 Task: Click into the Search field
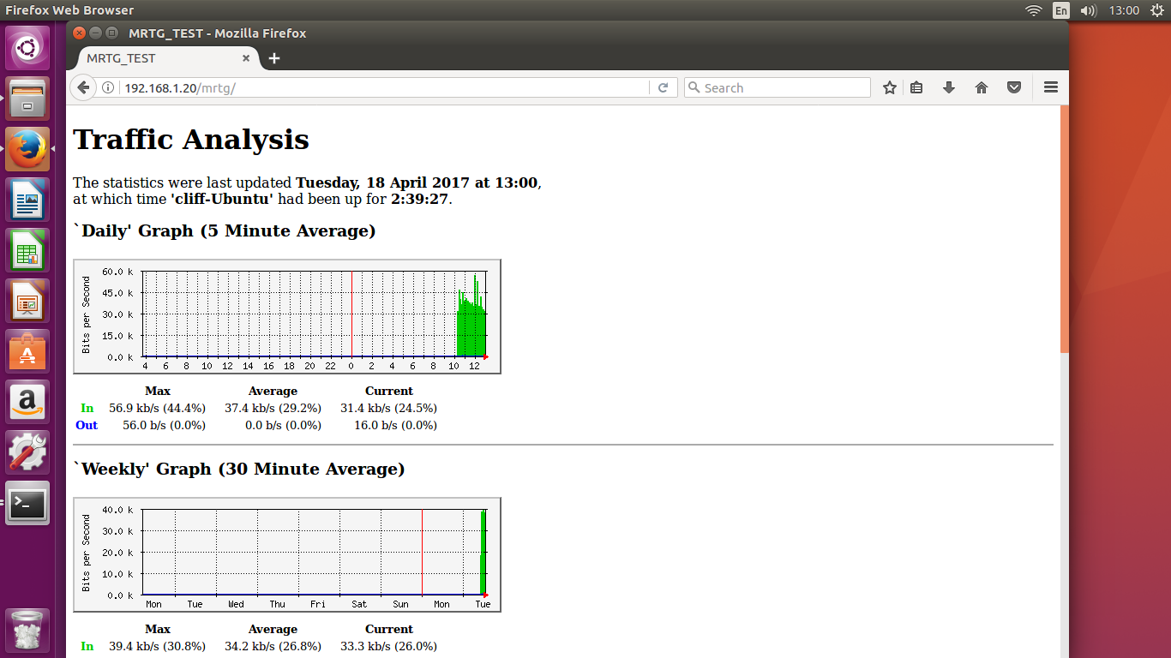pos(778,87)
